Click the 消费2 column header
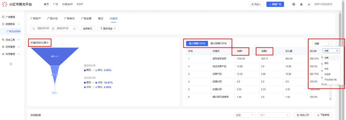The height and width of the screenshot is (120, 346). (x=264, y=51)
